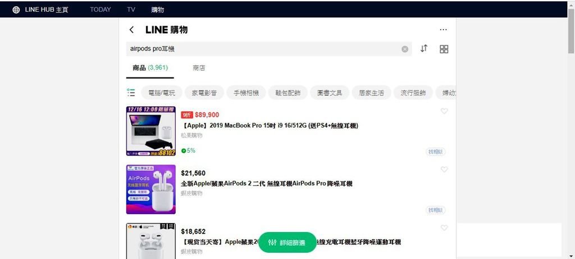Filter by 電腦/電玩 category
The image size is (575, 259).
tap(162, 93)
